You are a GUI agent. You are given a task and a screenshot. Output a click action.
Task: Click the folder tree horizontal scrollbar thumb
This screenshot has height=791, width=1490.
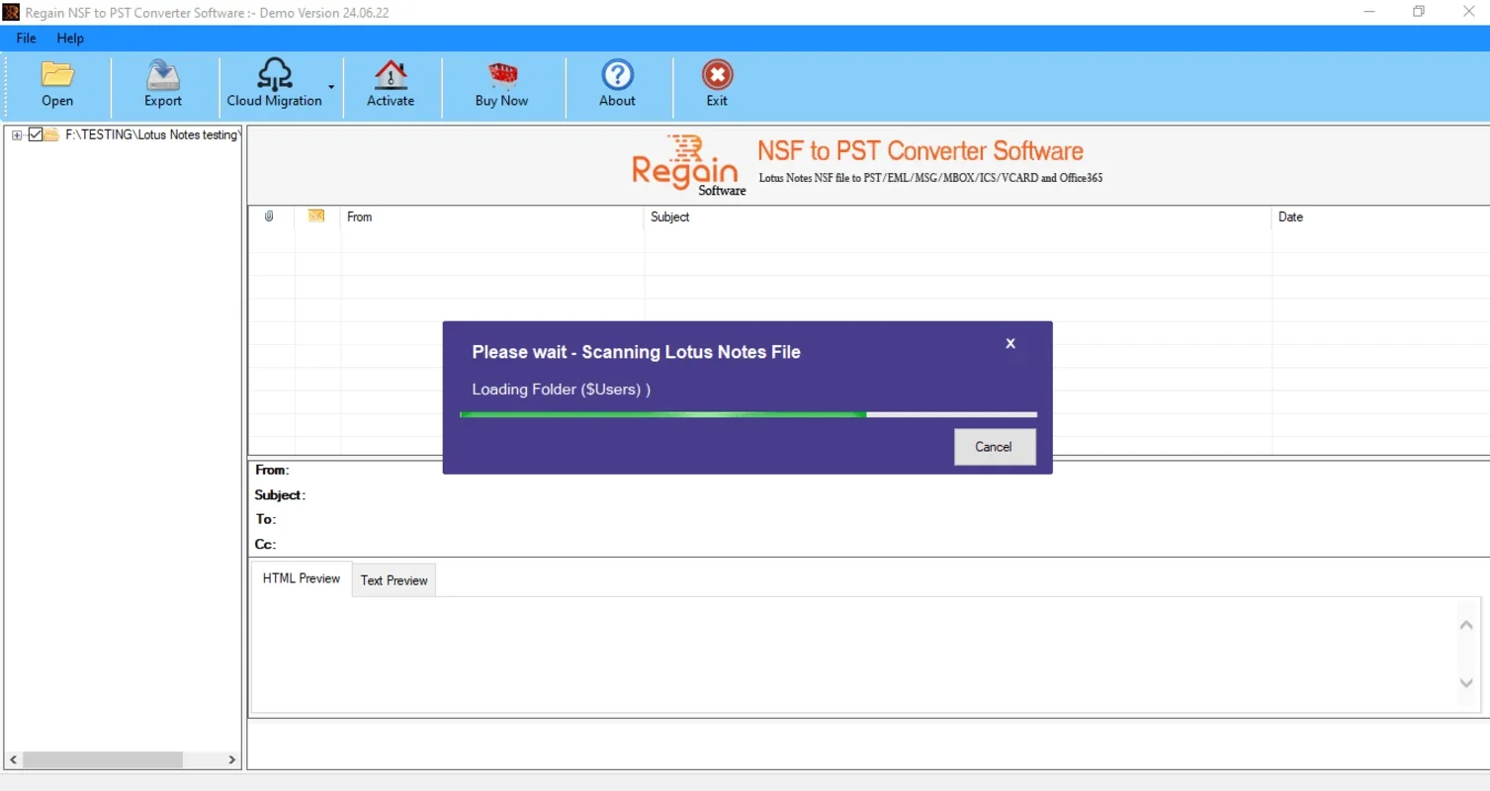point(103,760)
